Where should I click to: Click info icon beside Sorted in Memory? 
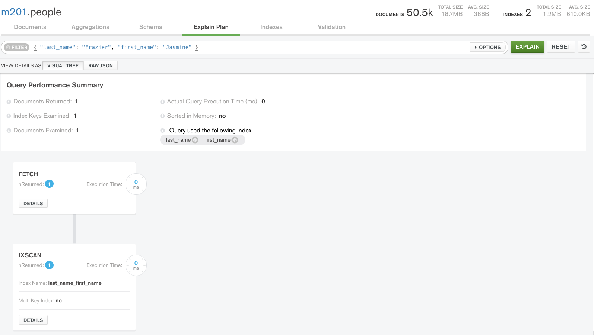pos(162,116)
